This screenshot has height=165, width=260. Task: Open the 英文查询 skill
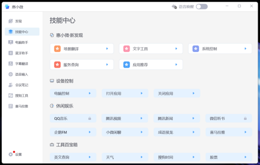(x=73, y=157)
